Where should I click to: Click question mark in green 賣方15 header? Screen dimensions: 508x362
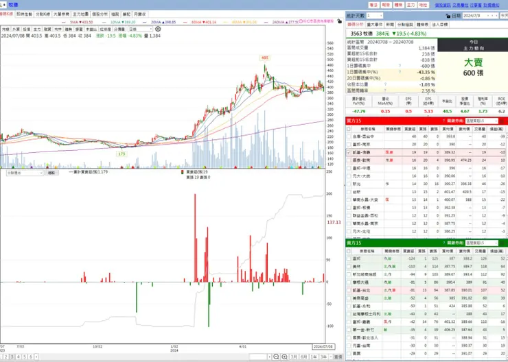[x=443, y=243]
